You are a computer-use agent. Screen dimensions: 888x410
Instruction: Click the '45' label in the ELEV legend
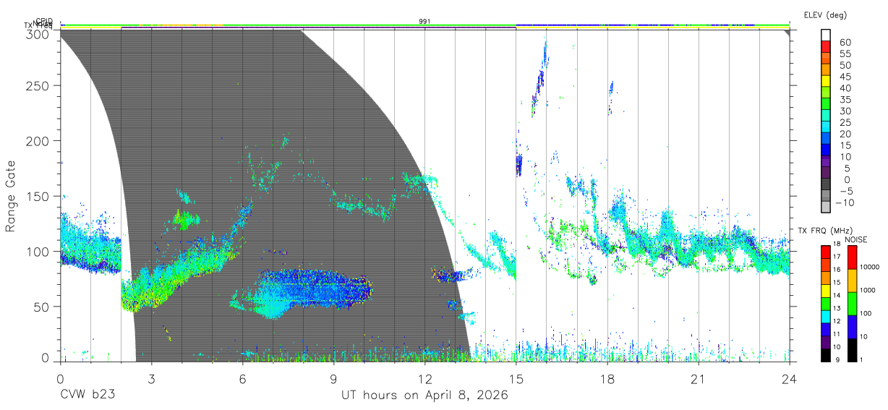844,76
